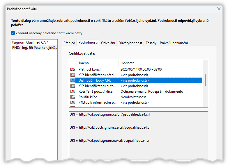Click the crl2.postsignum.cz URI text line
The width and height of the screenshot is (228, 167).
click(110, 128)
